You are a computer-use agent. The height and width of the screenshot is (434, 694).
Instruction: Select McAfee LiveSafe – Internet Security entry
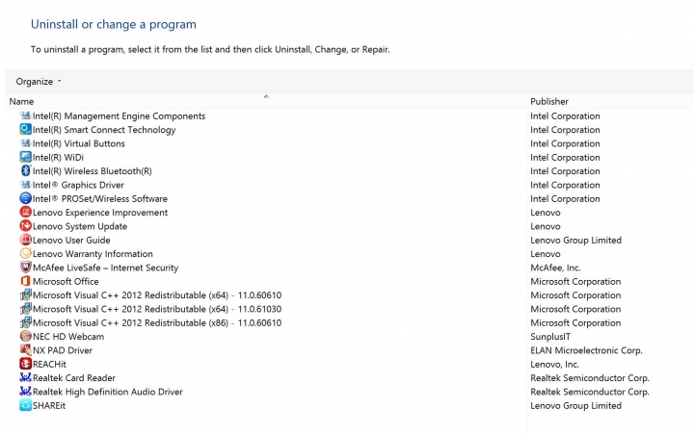click(x=105, y=268)
